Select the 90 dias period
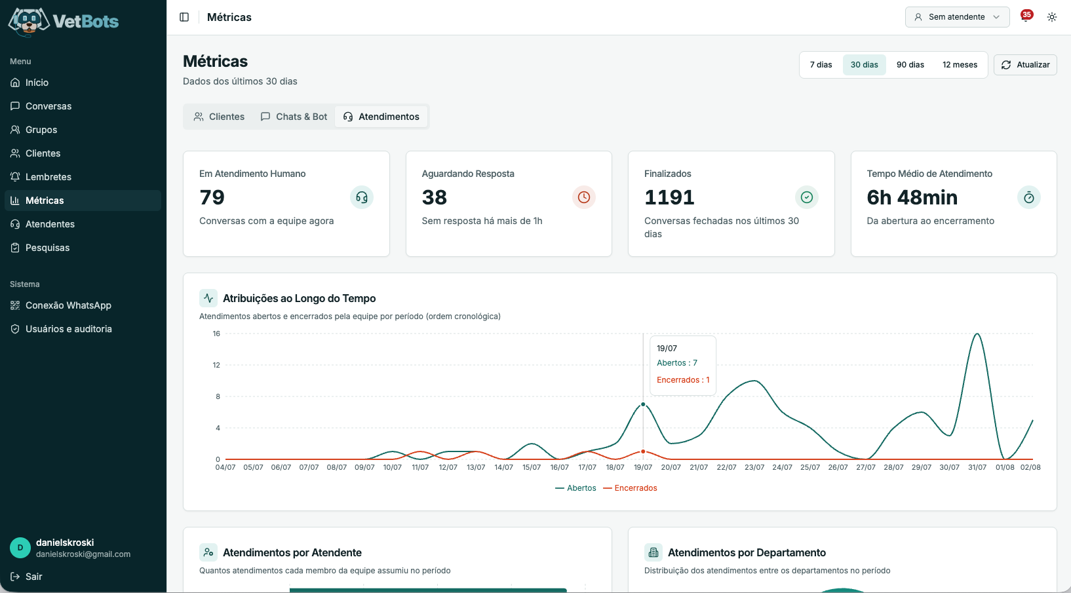 [910, 65]
